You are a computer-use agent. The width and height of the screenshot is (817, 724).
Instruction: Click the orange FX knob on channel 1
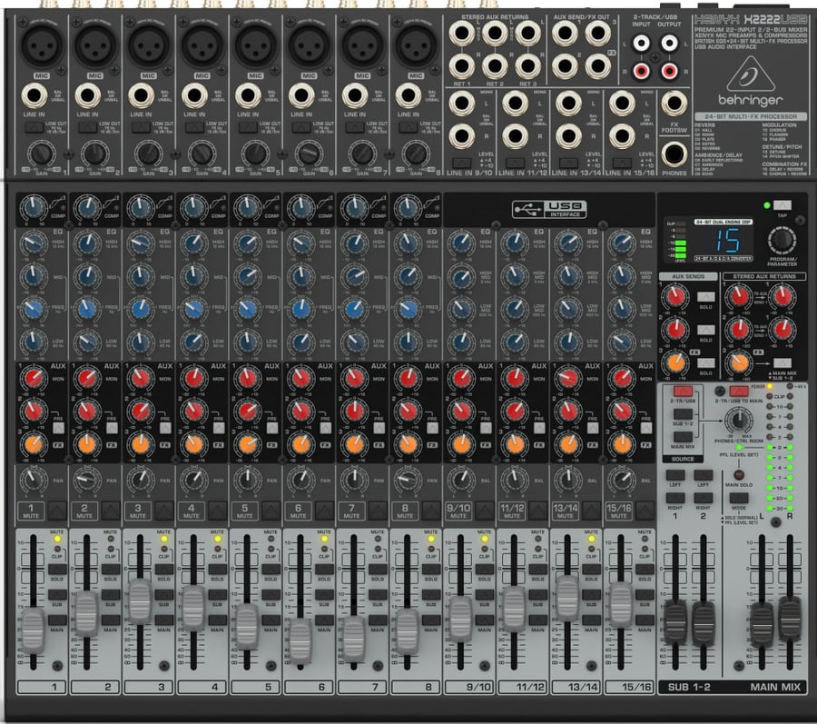point(34,444)
